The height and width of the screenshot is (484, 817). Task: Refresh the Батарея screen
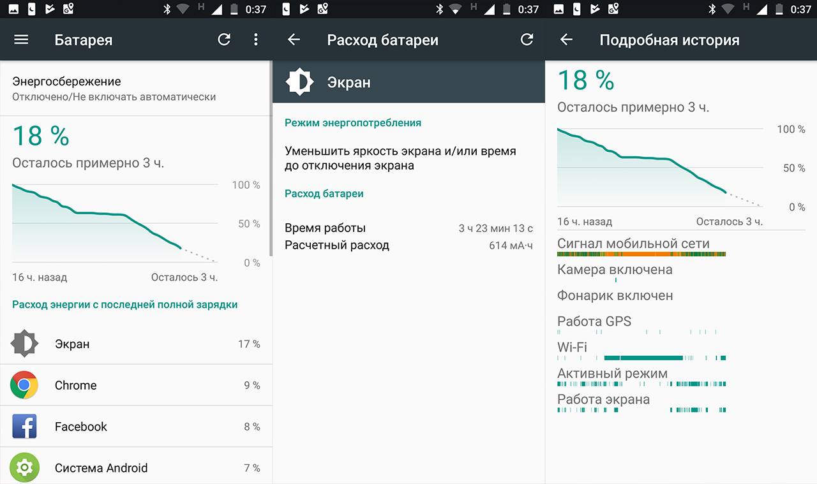pos(224,40)
